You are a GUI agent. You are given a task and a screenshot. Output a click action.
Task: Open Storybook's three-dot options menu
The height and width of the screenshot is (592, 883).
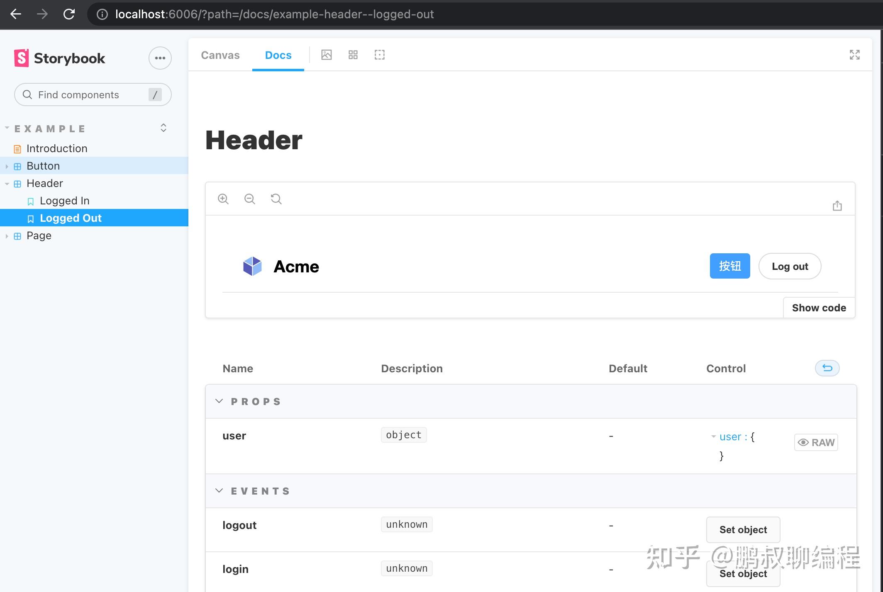click(x=160, y=58)
